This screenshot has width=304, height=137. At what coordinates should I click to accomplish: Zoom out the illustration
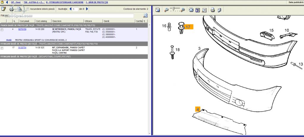(x=166, y=10)
